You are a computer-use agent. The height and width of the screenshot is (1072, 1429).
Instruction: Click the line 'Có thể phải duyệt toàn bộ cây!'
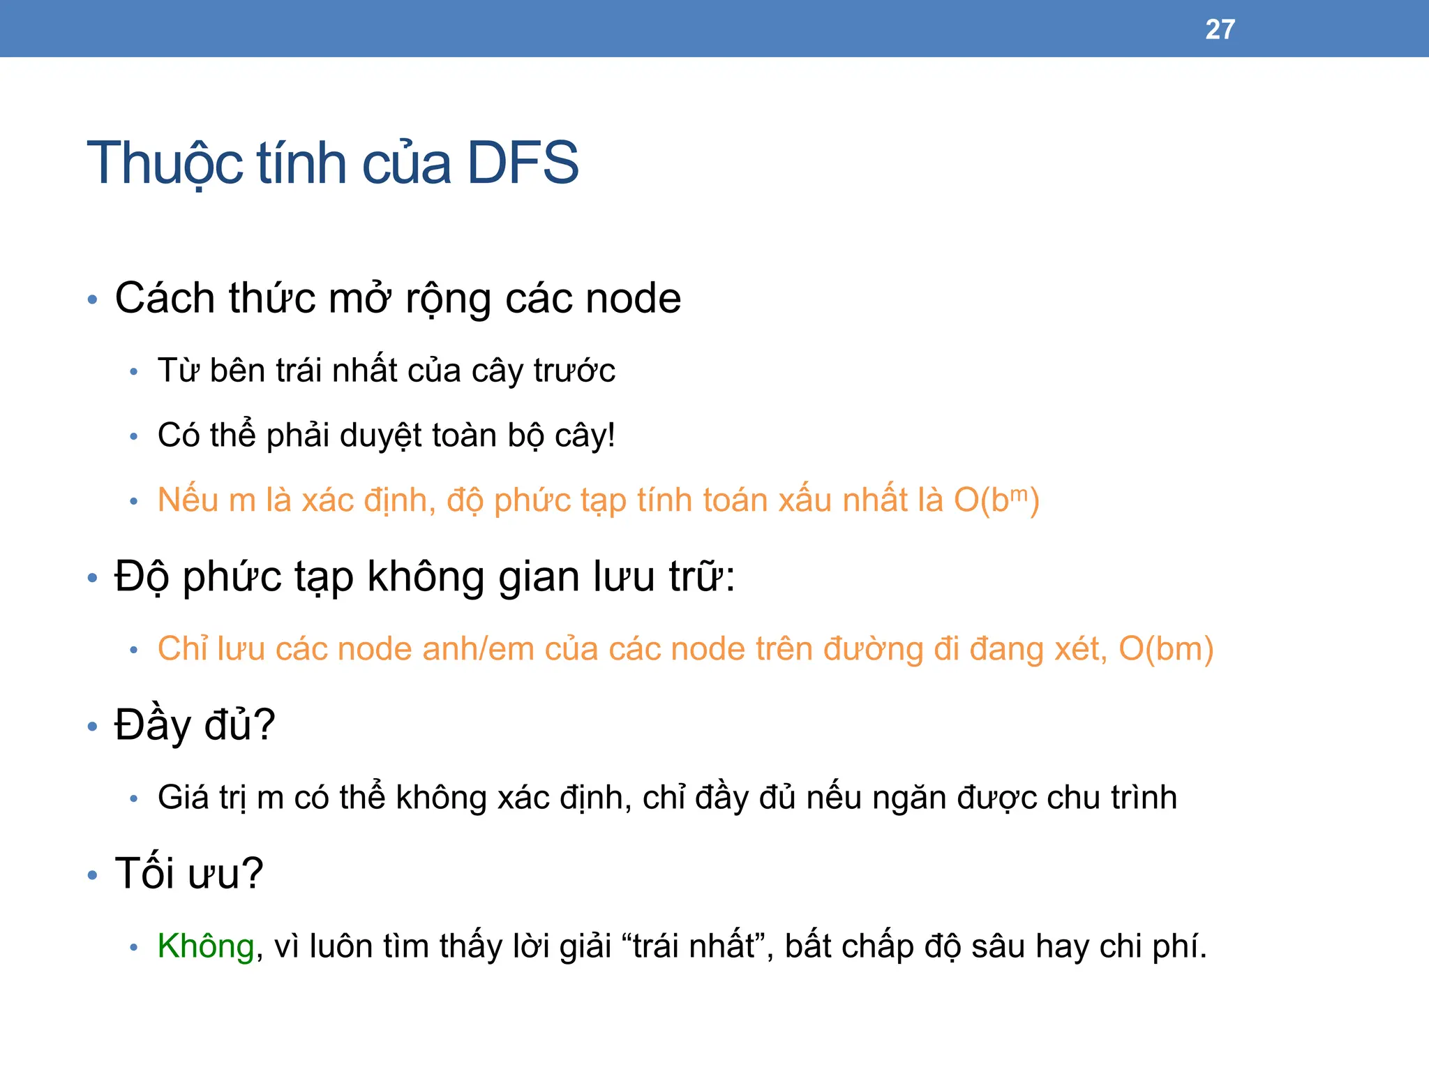tap(387, 435)
